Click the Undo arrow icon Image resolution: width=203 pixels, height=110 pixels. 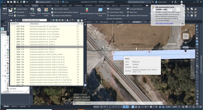point(27,2)
